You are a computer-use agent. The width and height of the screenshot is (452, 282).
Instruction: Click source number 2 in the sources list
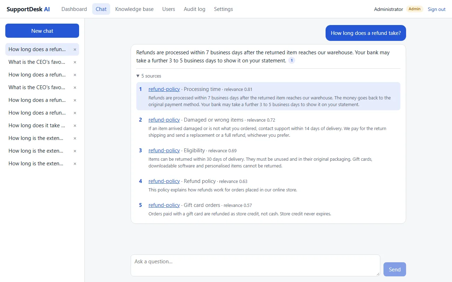[140, 120]
